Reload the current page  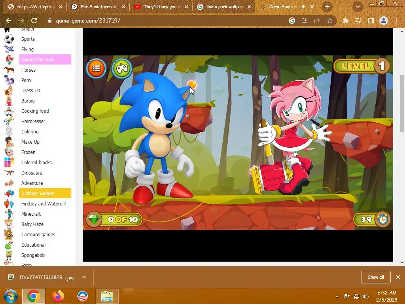(x=34, y=21)
